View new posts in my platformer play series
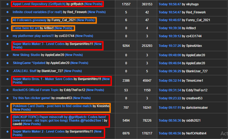 tap(84, 36)
